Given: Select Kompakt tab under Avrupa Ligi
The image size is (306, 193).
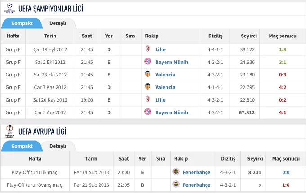Looking at the screenshot, I should click(x=22, y=146).
